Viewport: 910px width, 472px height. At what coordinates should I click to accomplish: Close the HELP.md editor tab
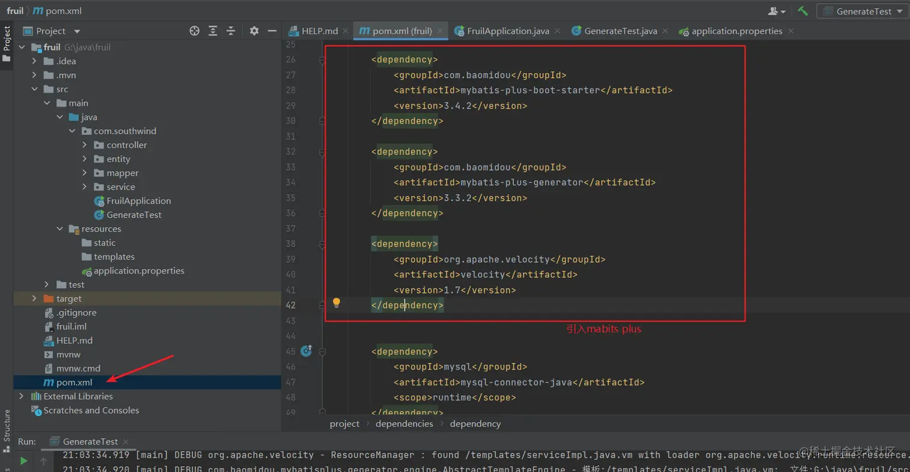point(347,31)
